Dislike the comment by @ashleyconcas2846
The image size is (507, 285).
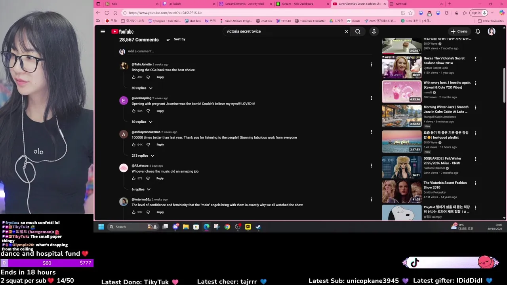(148, 144)
